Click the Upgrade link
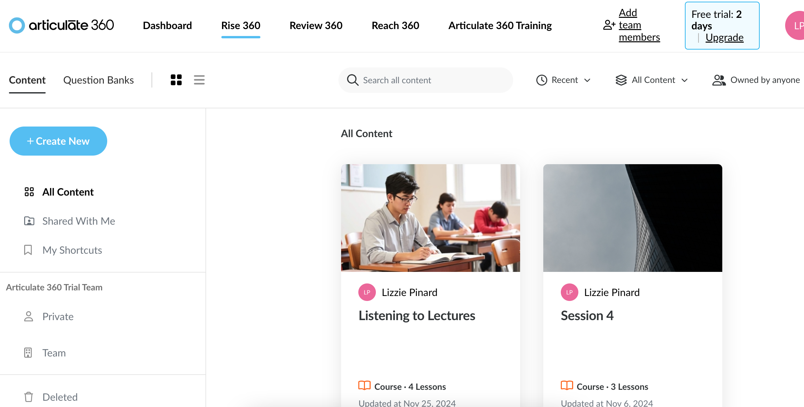Screen dimensions: 804x407 tap(724, 38)
